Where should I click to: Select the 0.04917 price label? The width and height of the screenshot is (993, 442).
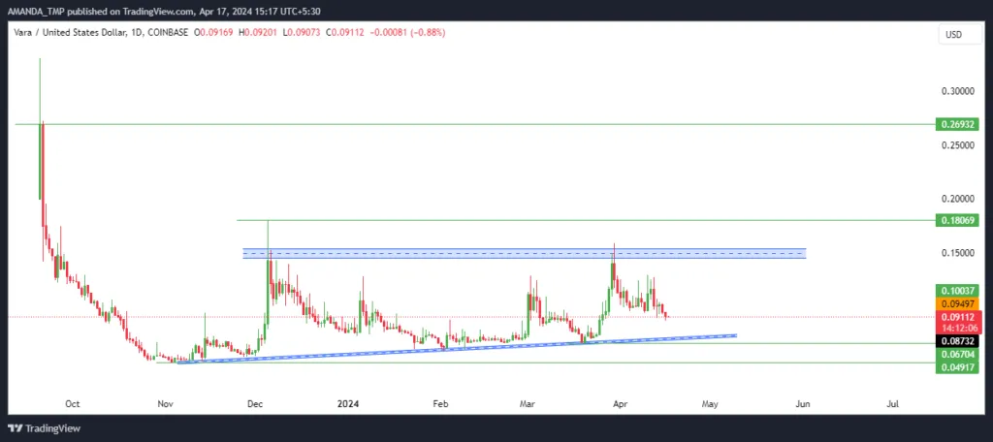957,366
